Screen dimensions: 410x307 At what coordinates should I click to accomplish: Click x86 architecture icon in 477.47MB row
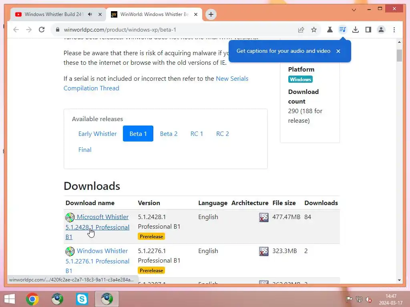pyautogui.click(x=264, y=217)
